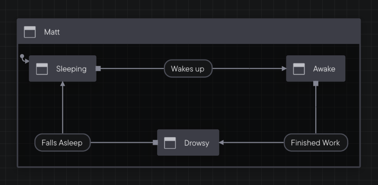Click the initial state marker near Sleeping

pos(24,59)
